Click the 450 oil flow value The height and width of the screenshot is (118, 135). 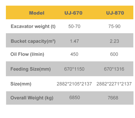tap(74, 54)
